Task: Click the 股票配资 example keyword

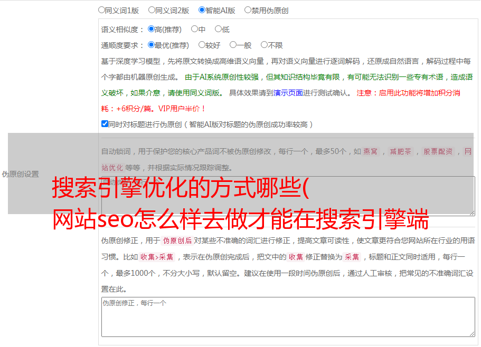Action: coord(438,151)
